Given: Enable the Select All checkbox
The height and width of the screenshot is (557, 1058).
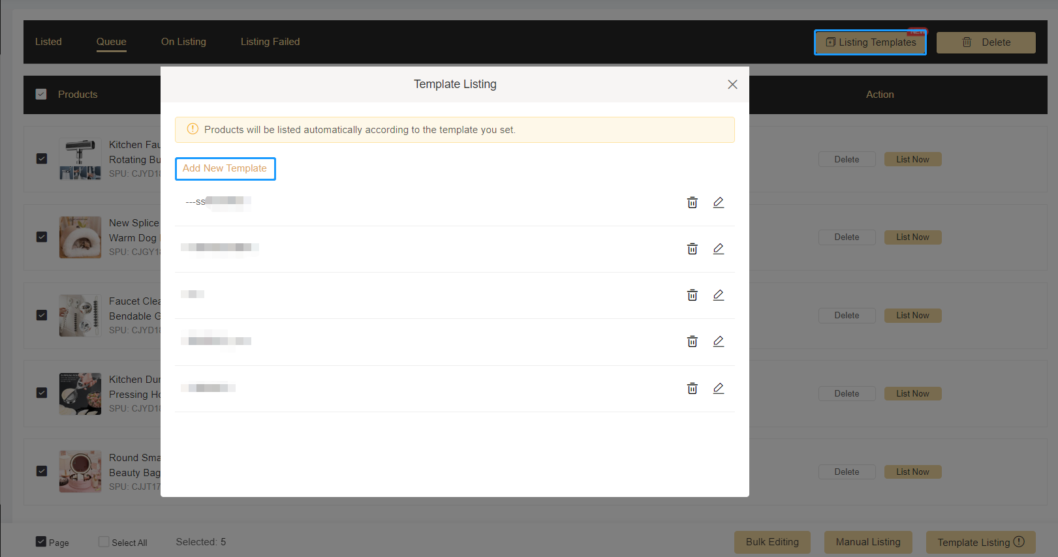Looking at the screenshot, I should pyautogui.click(x=104, y=542).
